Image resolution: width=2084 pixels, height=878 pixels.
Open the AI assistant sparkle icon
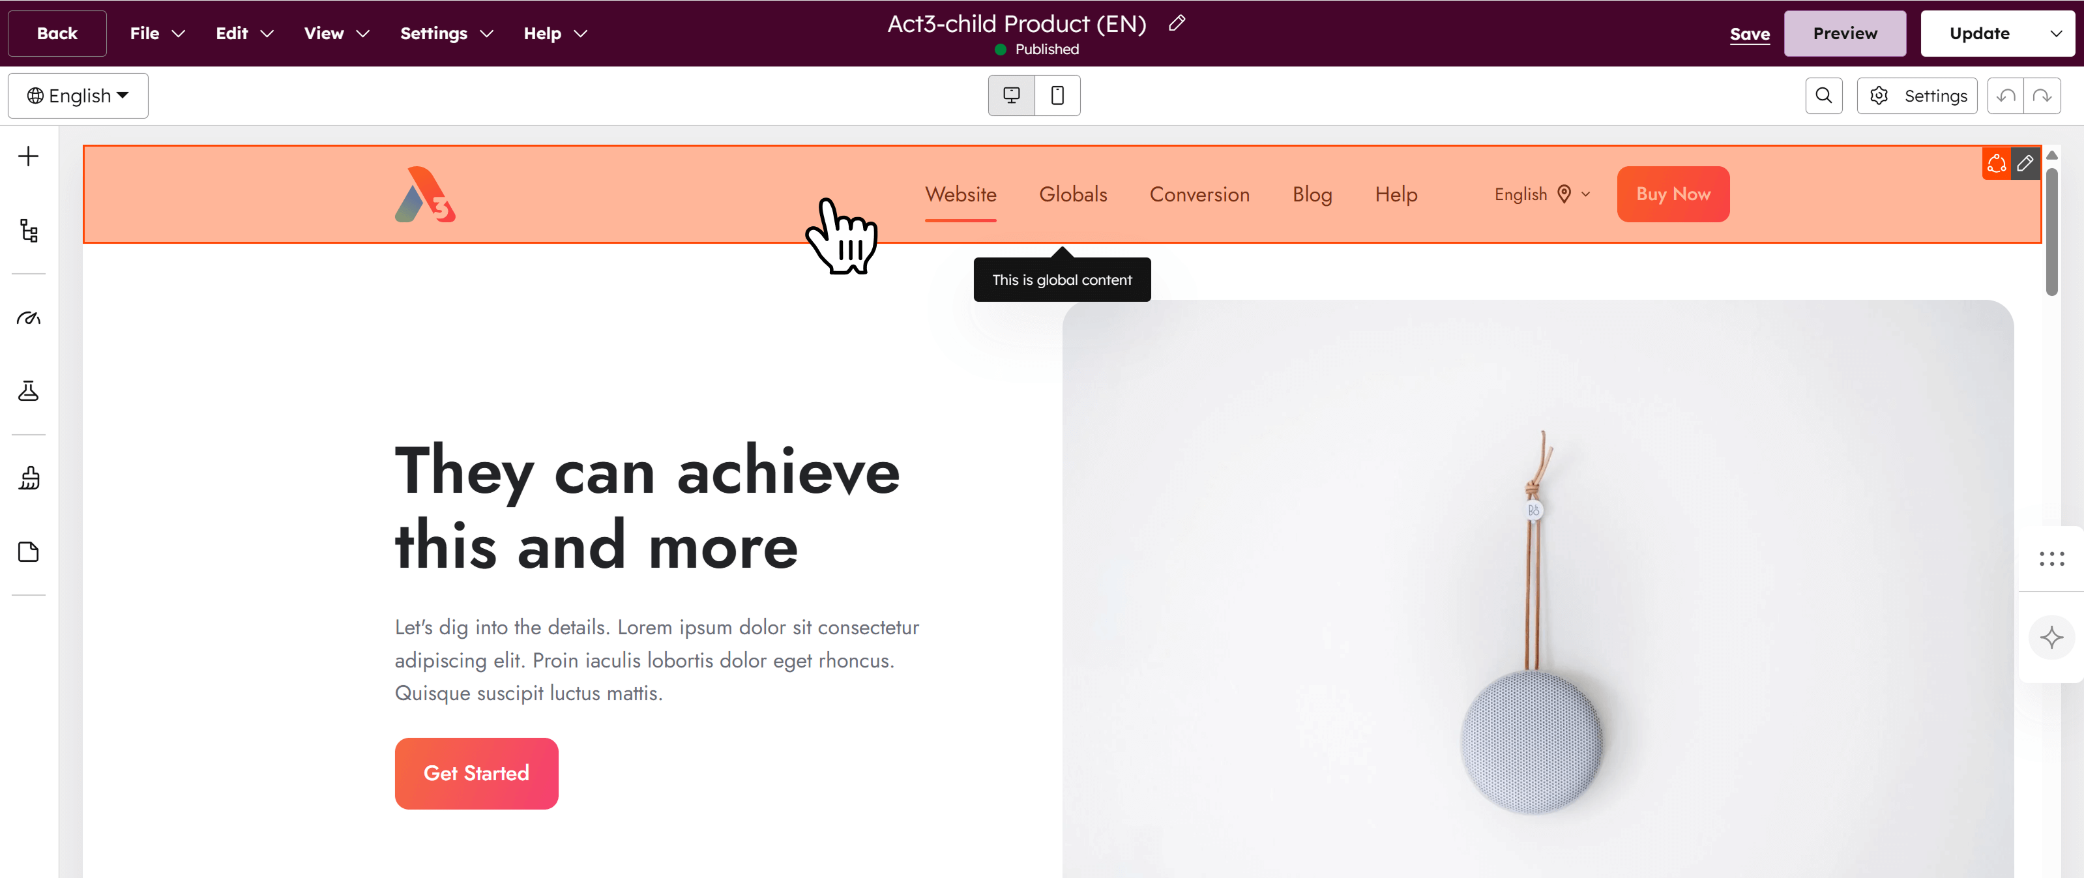2051,637
